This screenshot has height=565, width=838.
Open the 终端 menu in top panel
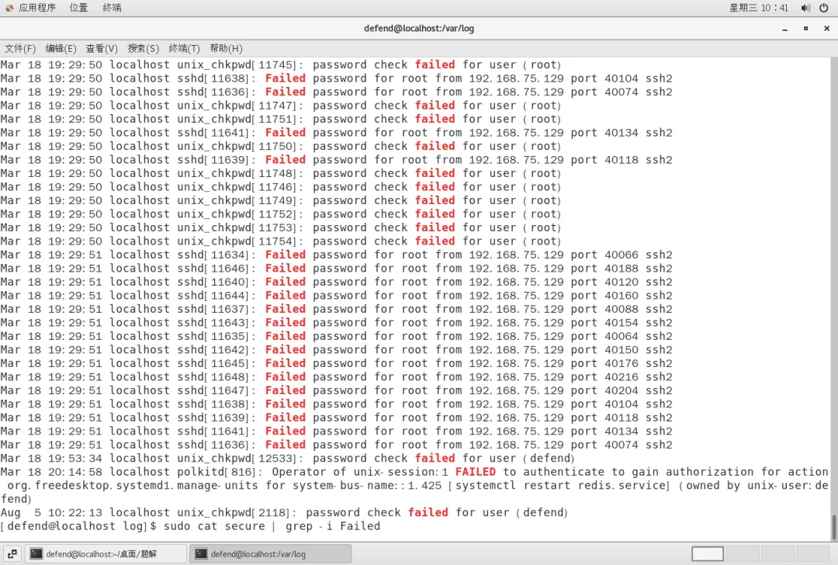[112, 8]
